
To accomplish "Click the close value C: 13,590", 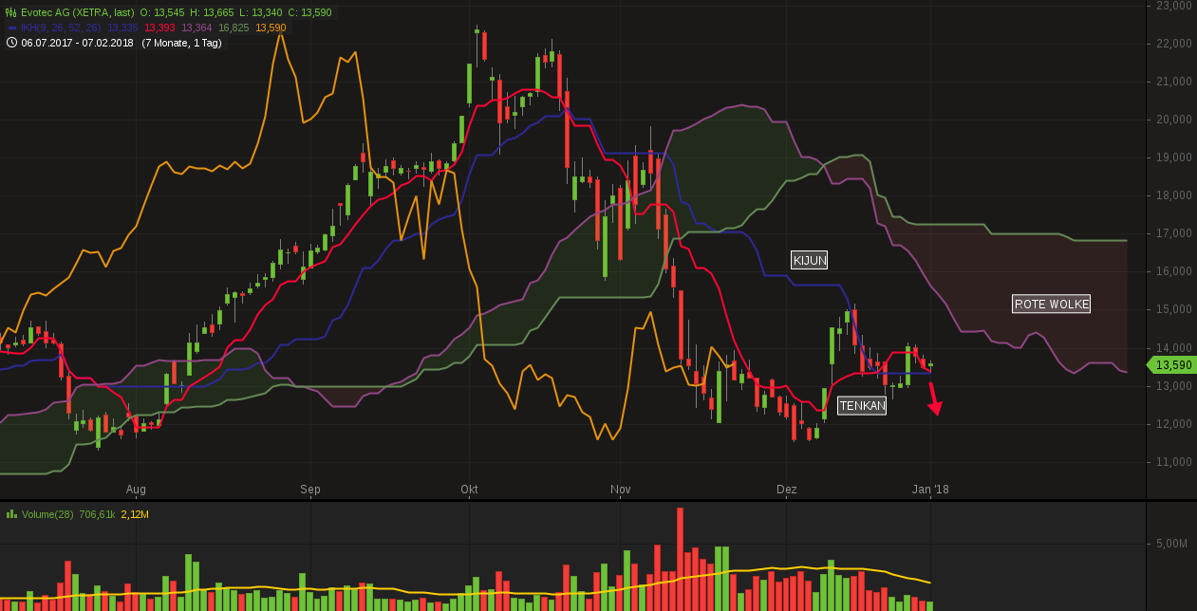I will [311, 12].
